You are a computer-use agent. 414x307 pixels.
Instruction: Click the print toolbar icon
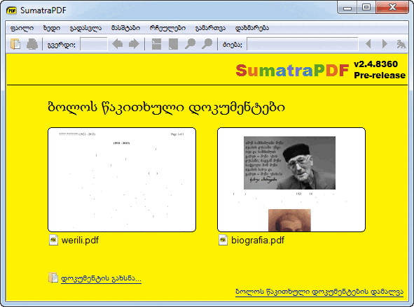point(32,44)
